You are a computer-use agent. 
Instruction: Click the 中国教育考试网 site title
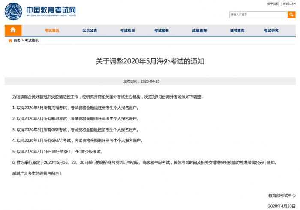(x=51, y=10)
